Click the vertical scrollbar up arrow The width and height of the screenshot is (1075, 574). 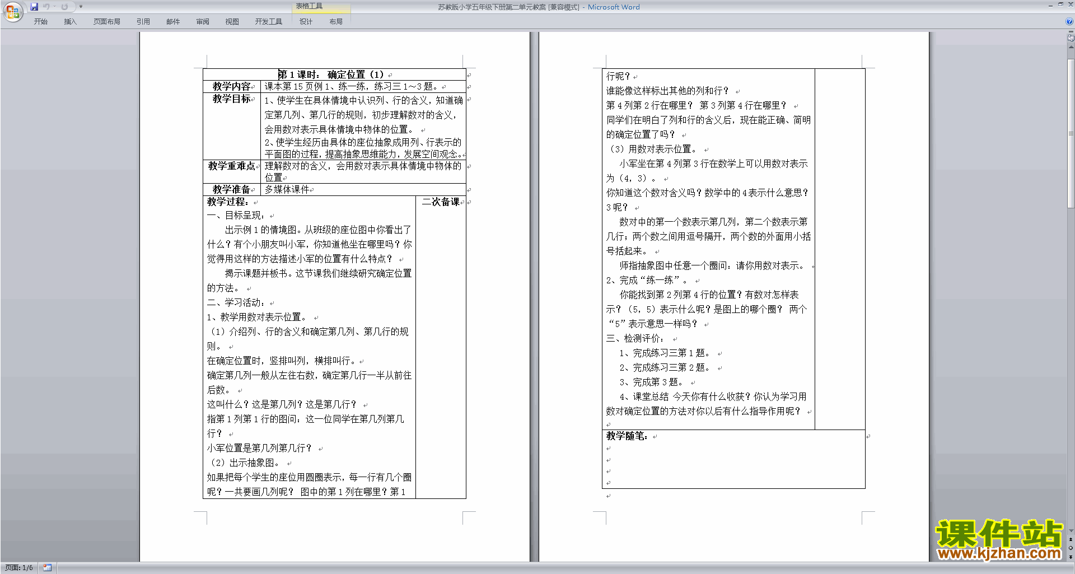click(x=1071, y=48)
